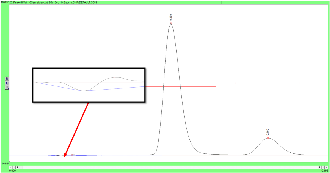The image size is (330, 173).
Task: Click the left arrow adjacent to scroll thumb
Action: (17, 167)
